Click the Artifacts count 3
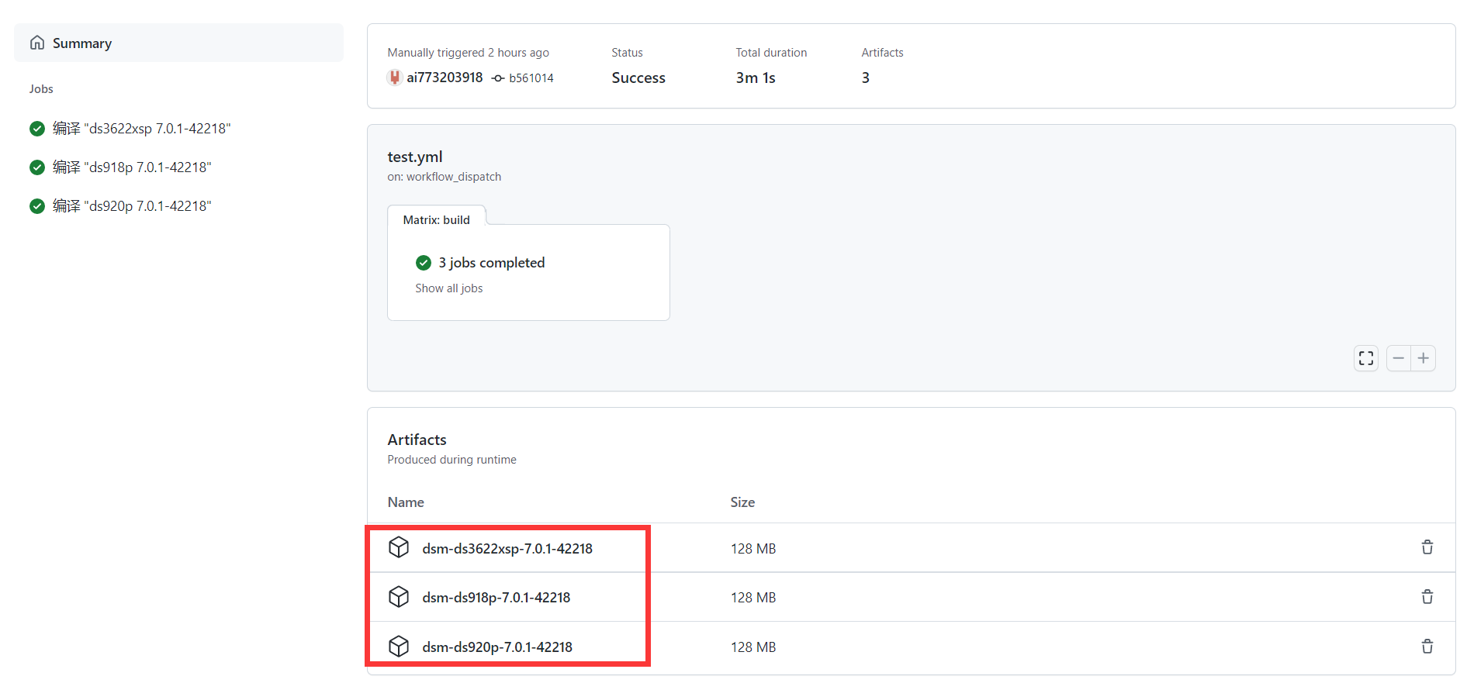This screenshot has width=1467, height=683. point(866,78)
